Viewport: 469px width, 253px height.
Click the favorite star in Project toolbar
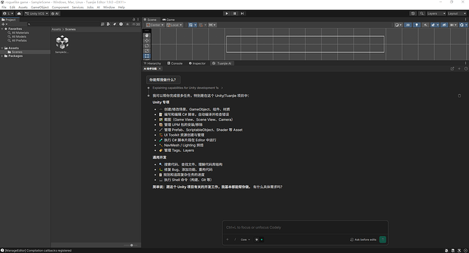click(x=127, y=24)
